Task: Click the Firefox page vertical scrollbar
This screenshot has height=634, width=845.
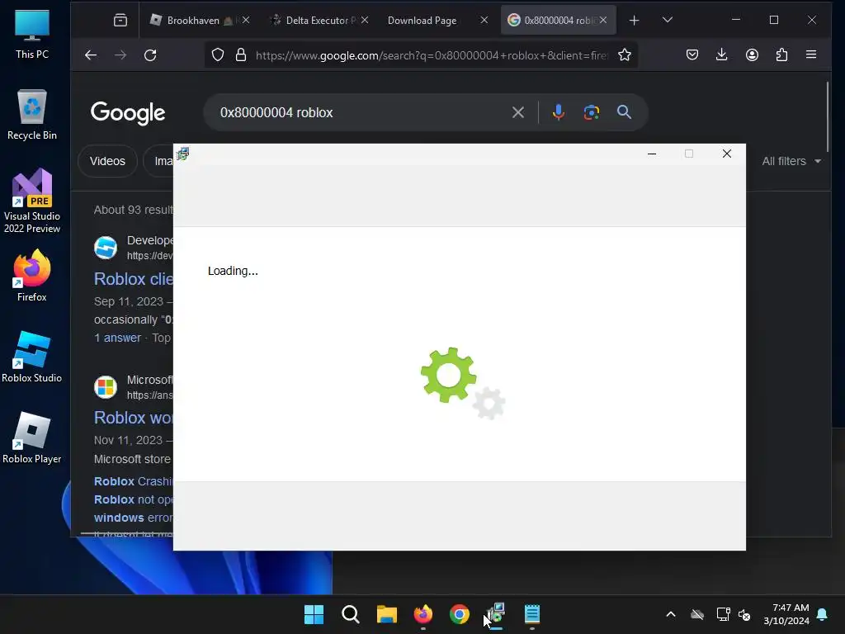Action: [828, 116]
